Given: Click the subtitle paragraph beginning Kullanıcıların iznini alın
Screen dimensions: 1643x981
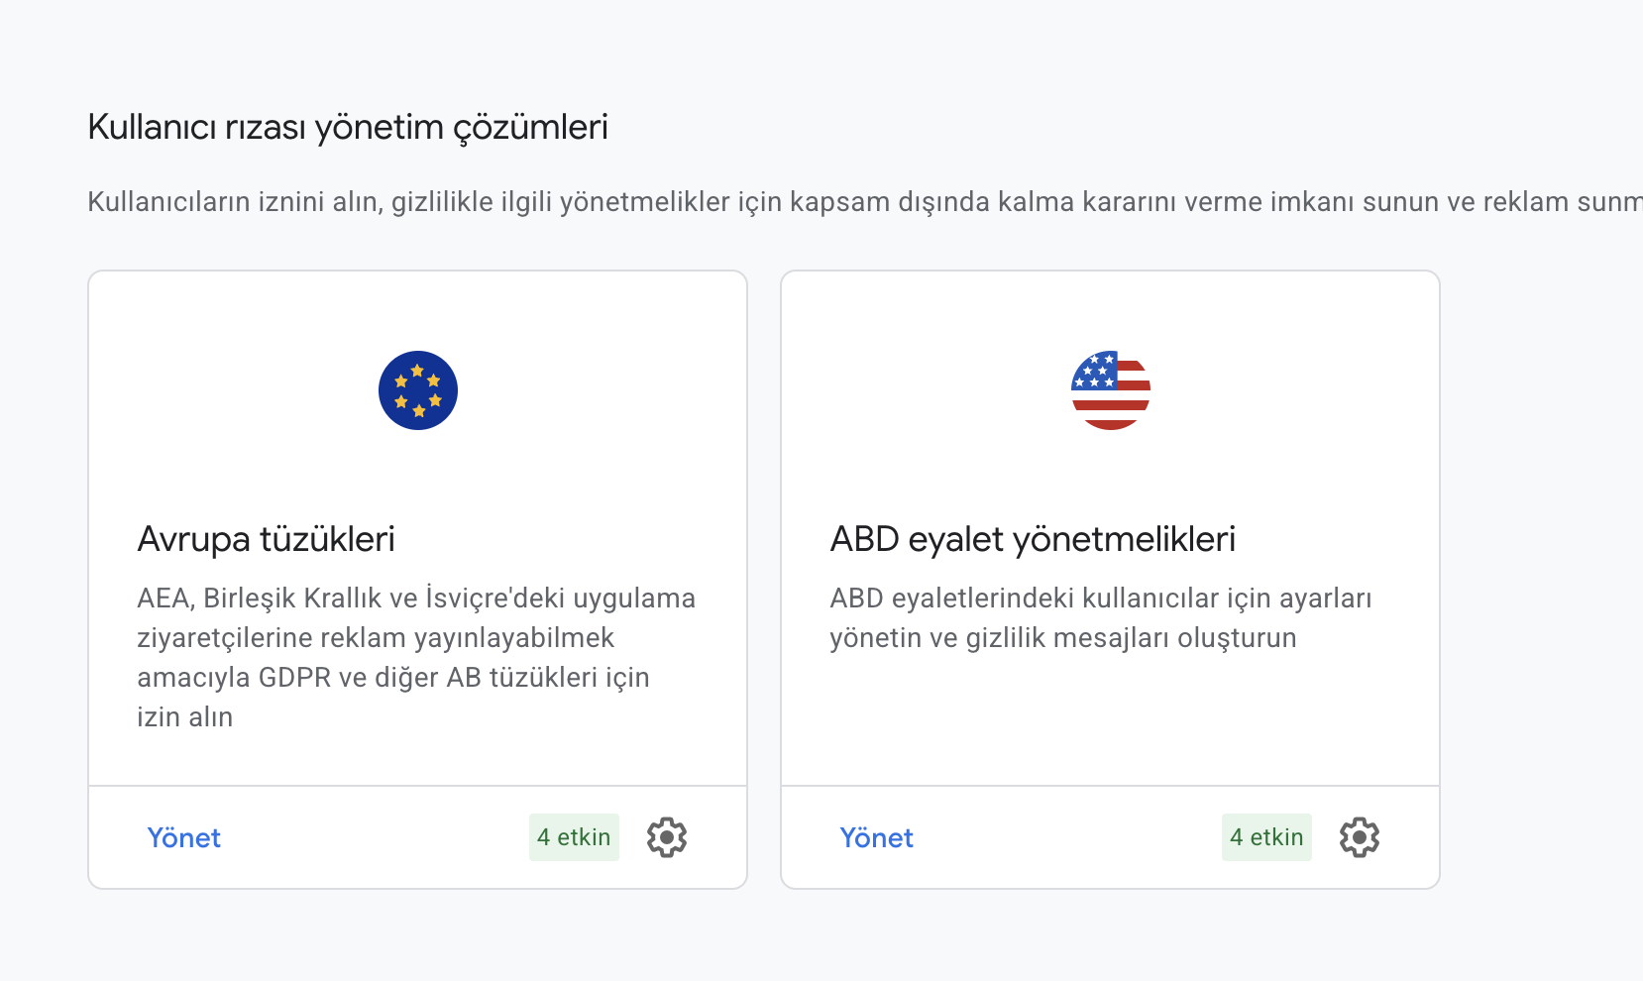Looking at the screenshot, I should pyautogui.click(x=865, y=202).
